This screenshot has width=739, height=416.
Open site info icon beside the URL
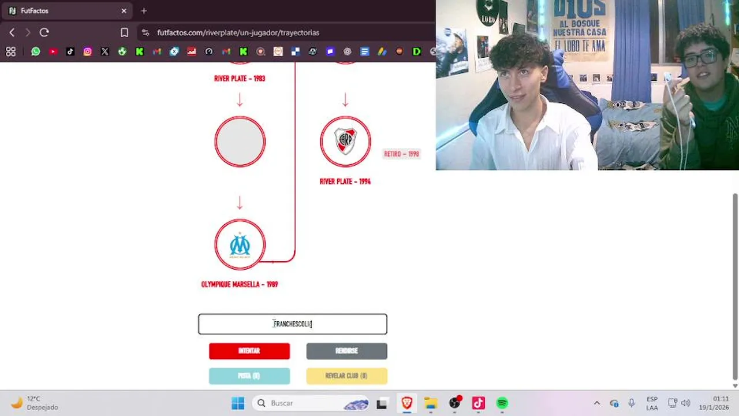145,33
